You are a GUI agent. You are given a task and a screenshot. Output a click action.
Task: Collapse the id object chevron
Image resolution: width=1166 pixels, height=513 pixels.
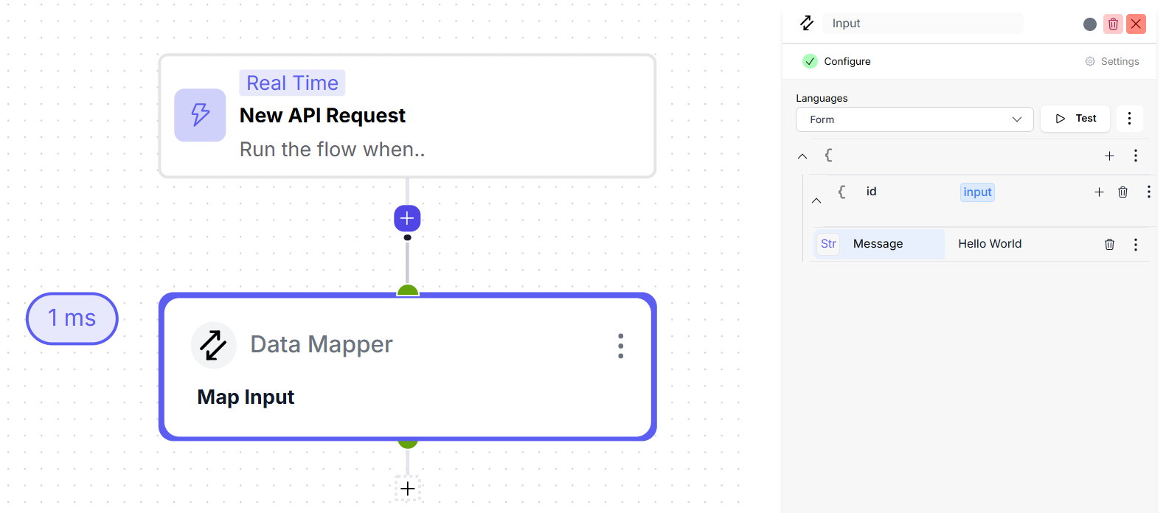tap(816, 200)
